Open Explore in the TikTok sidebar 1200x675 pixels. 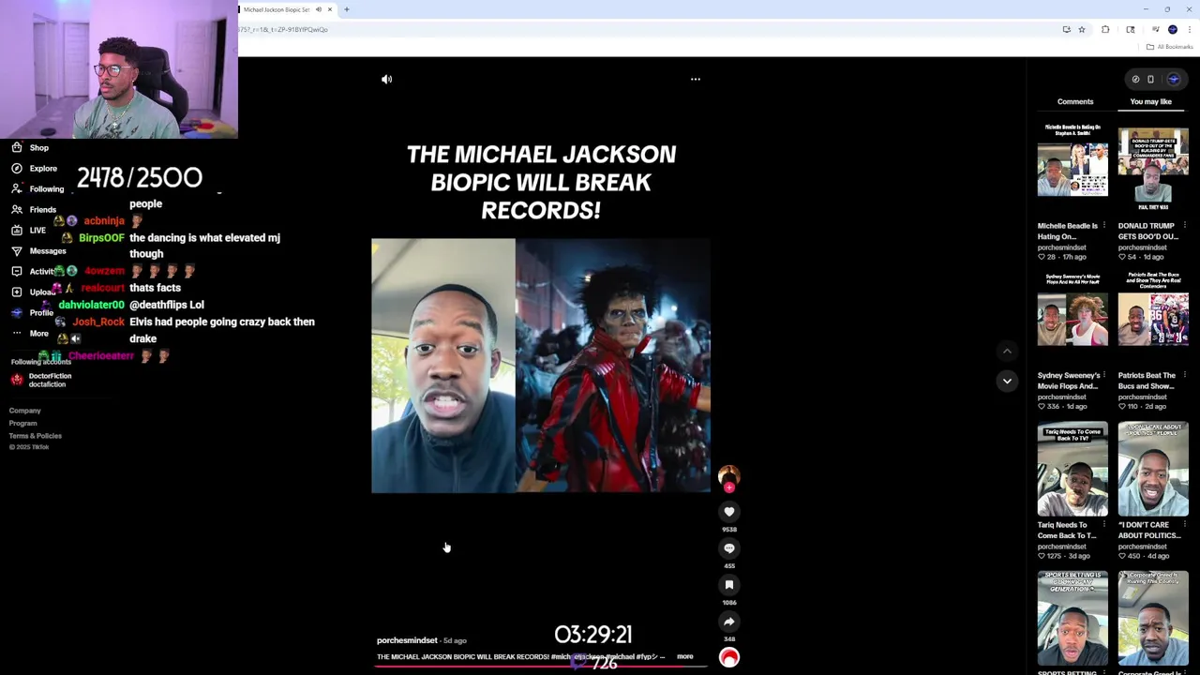(x=34, y=168)
